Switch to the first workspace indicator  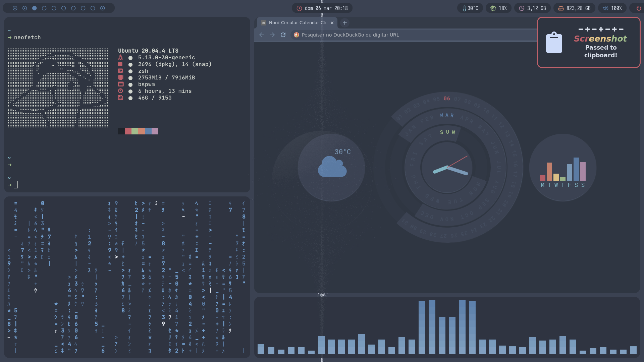[15, 8]
